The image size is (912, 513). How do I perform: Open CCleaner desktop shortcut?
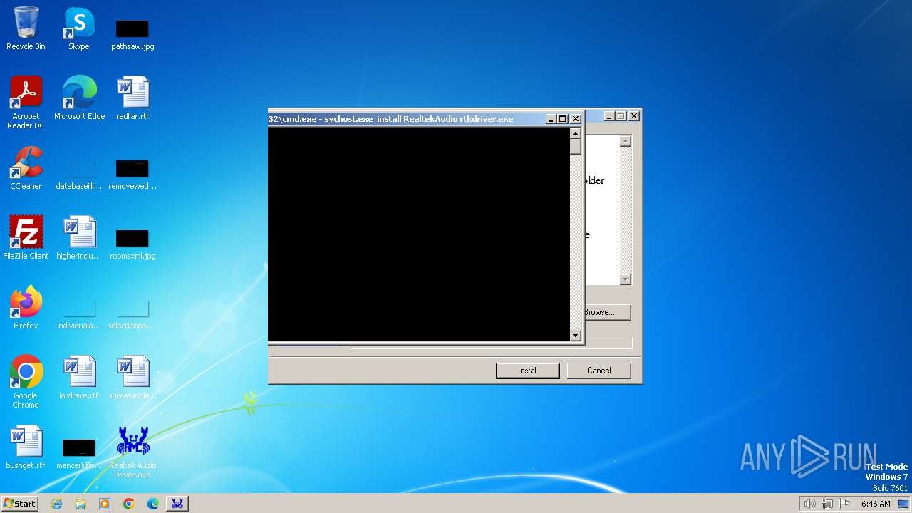point(26,168)
